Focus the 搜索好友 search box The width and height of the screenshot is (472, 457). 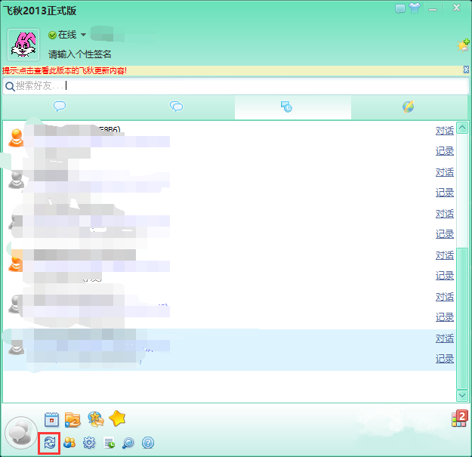236,86
